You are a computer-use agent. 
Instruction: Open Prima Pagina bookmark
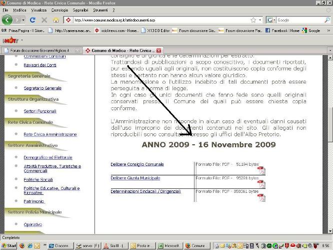(23, 31)
